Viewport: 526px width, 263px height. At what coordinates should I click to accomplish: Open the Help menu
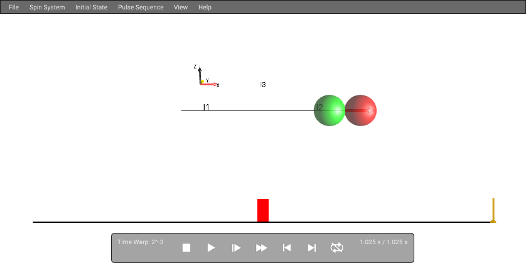click(x=205, y=7)
